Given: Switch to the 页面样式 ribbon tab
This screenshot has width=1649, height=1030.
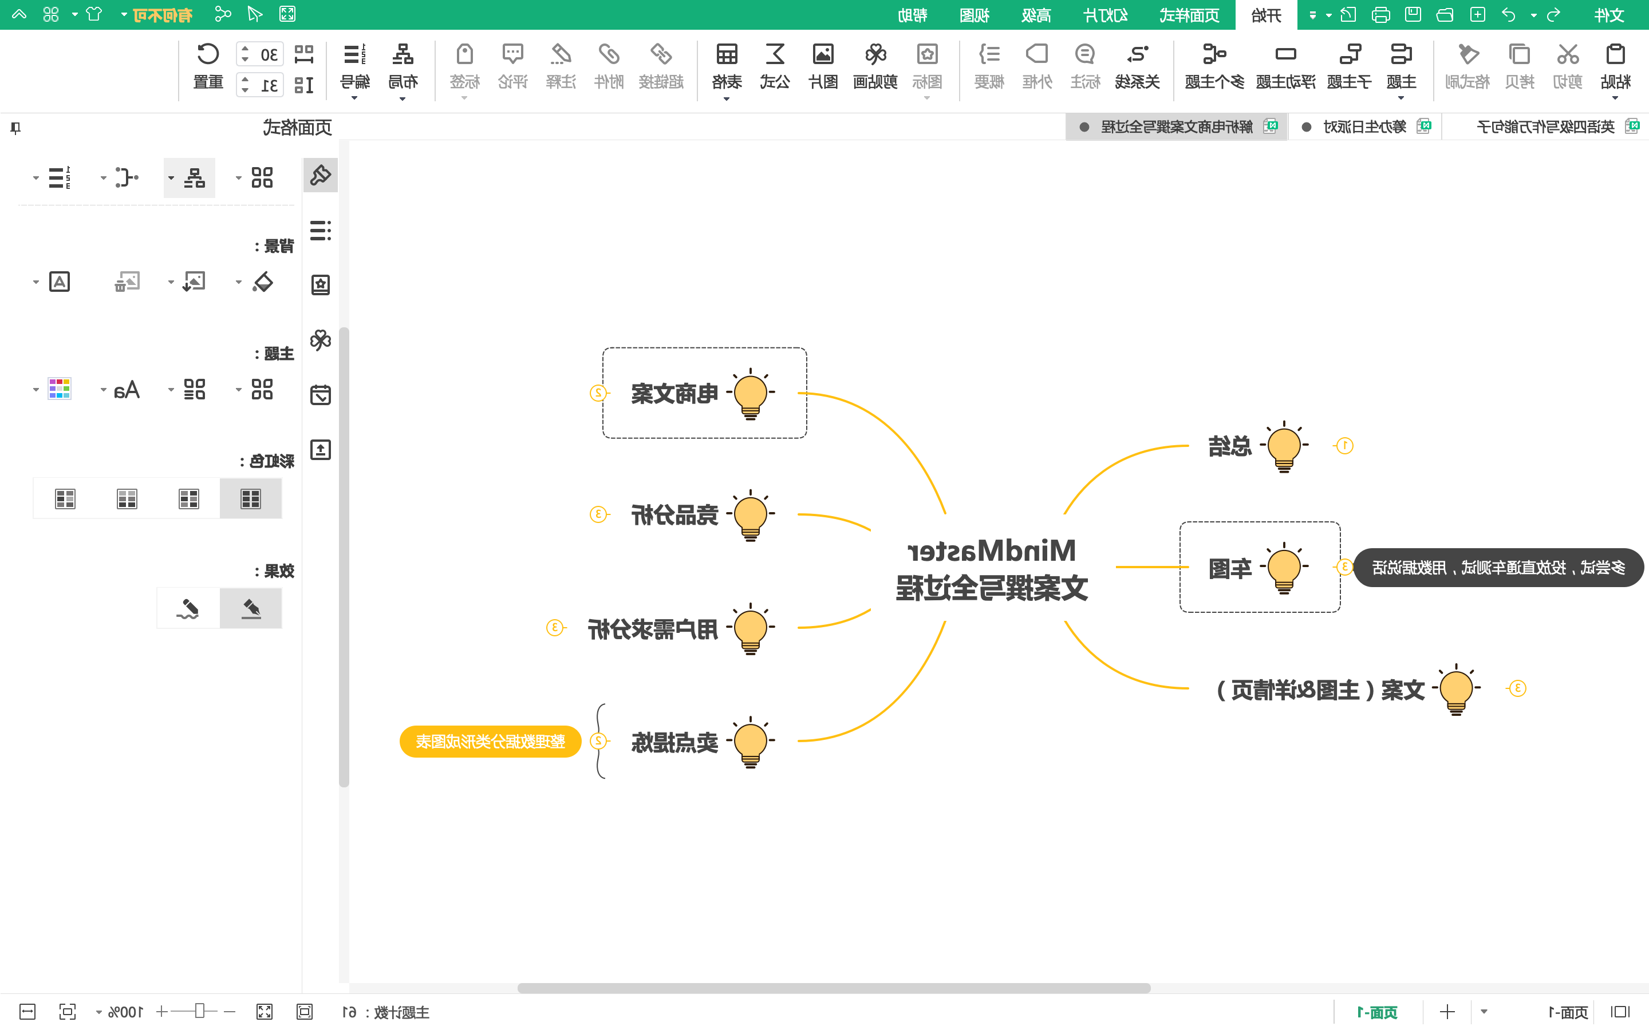Looking at the screenshot, I should pyautogui.click(x=1190, y=15).
